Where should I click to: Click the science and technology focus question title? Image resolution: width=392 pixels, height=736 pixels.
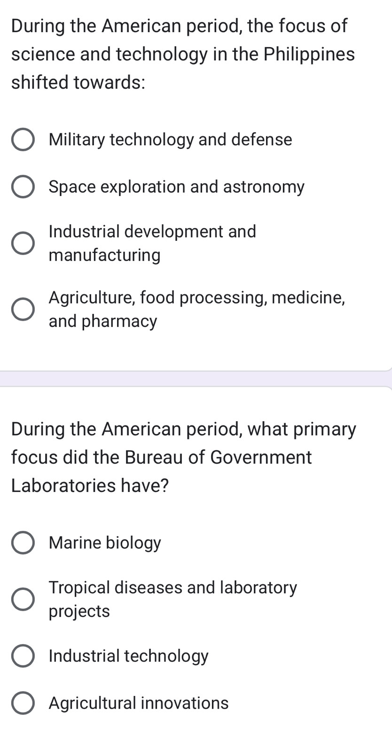[x=183, y=54]
